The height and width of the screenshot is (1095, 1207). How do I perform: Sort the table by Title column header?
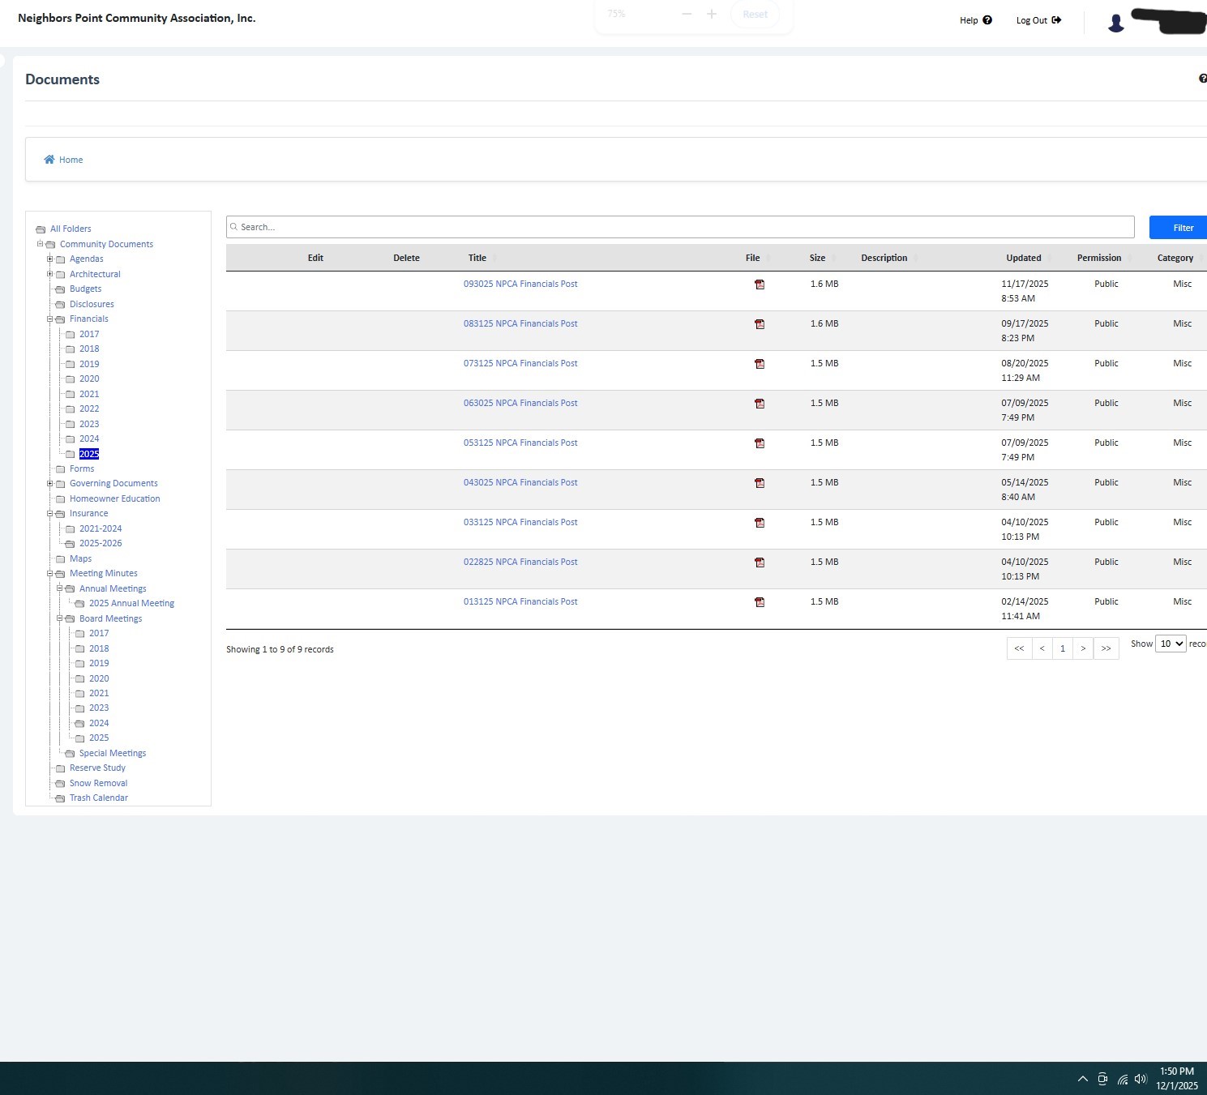pyautogui.click(x=477, y=258)
